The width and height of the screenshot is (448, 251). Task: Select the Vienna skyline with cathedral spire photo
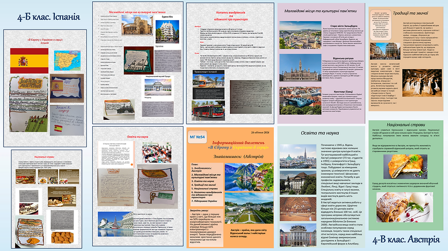pos(298,156)
